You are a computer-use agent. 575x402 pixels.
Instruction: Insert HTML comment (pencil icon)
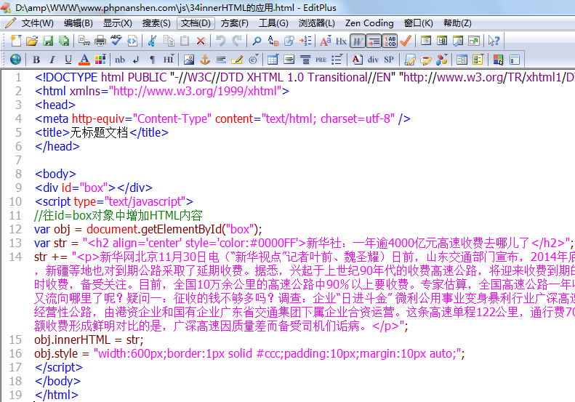tap(237, 60)
